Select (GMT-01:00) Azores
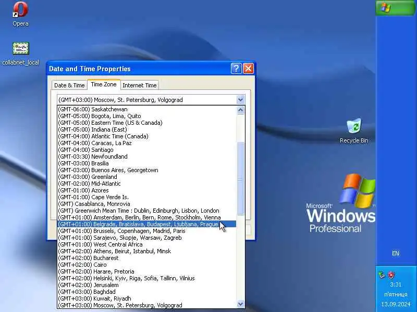 click(147, 190)
